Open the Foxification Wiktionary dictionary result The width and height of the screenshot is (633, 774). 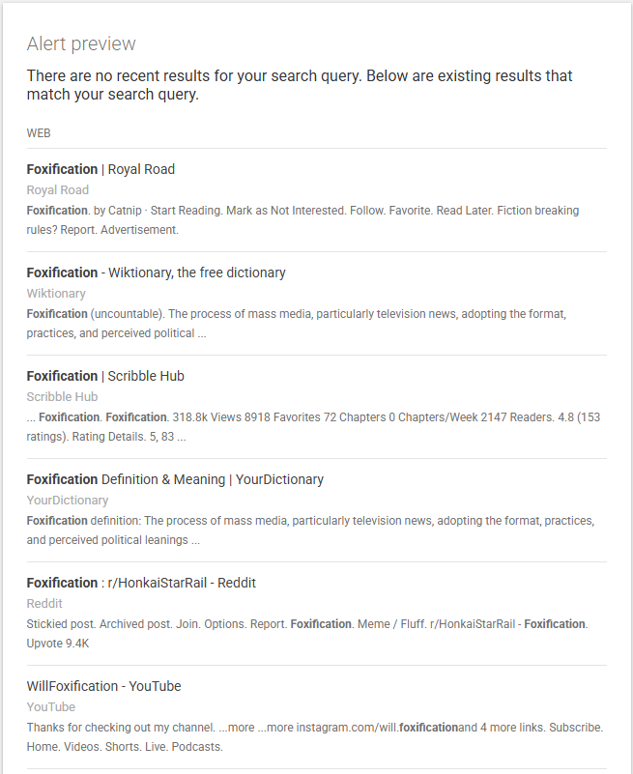coord(156,272)
